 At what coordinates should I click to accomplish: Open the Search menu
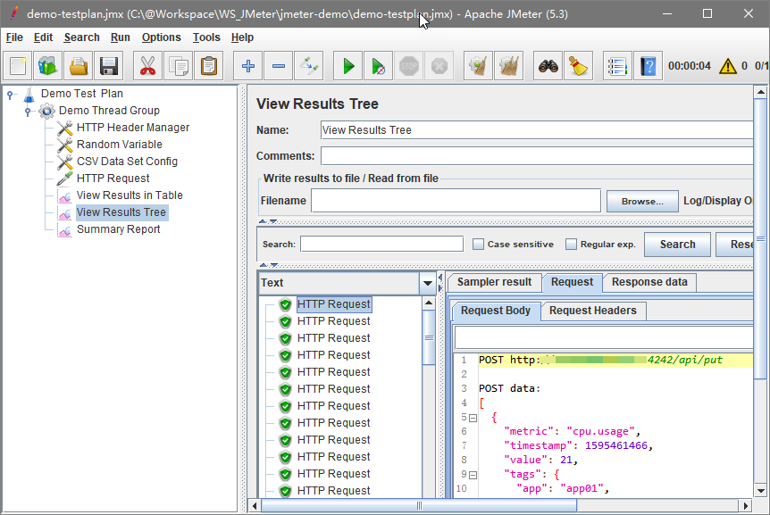(x=81, y=37)
